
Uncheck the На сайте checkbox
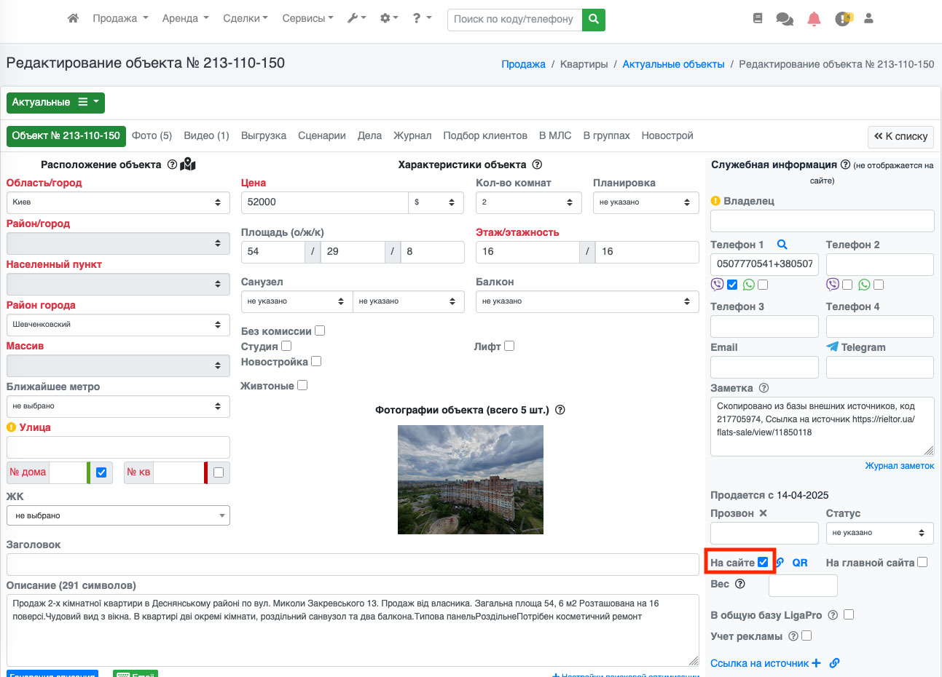(763, 562)
